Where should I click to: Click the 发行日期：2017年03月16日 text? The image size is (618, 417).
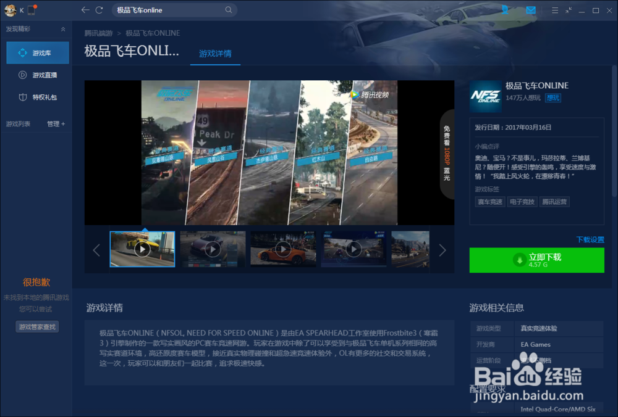(x=513, y=128)
